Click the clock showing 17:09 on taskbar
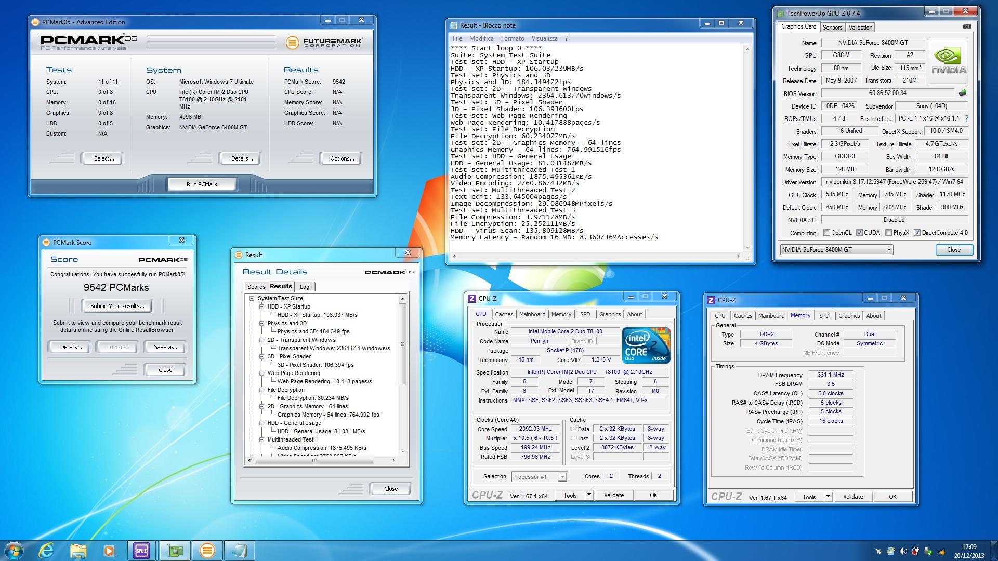 (x=969, y=551)
